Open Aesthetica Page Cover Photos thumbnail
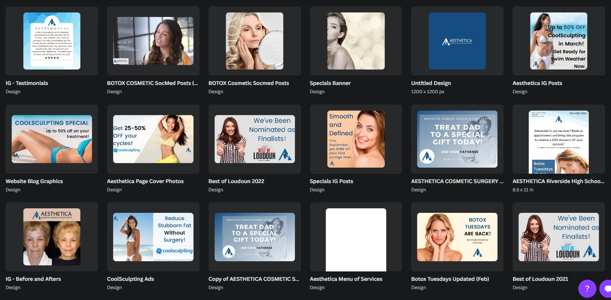Screen dimensions: 611x300 pos(153,139)
